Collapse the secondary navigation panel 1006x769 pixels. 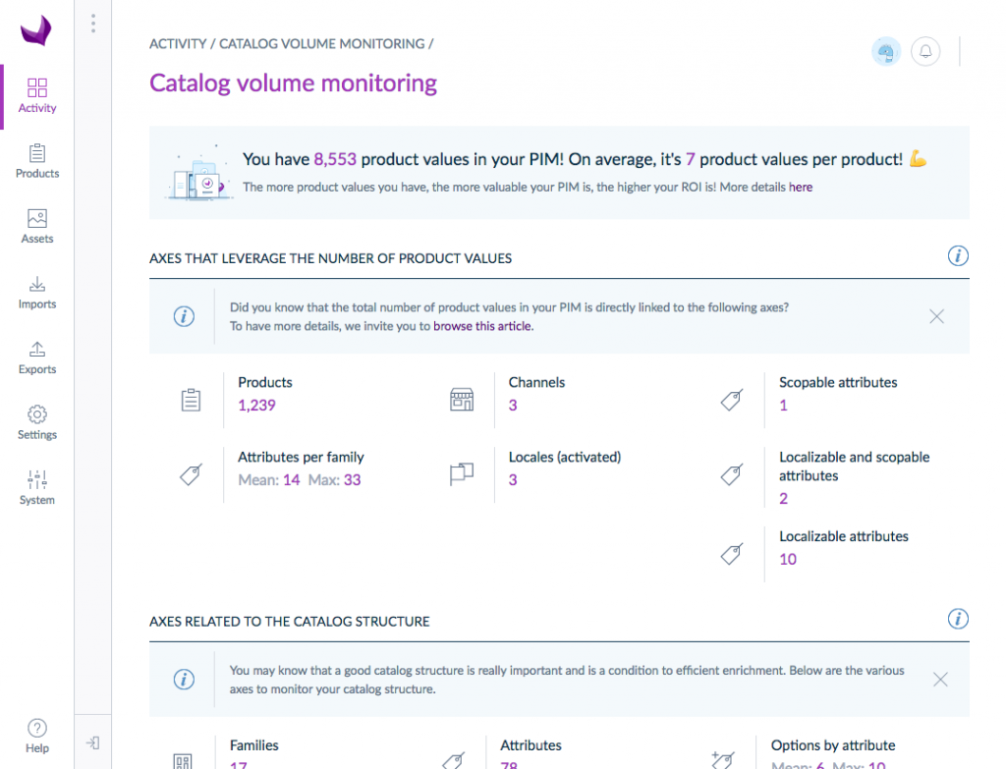(x=92, y=743)
